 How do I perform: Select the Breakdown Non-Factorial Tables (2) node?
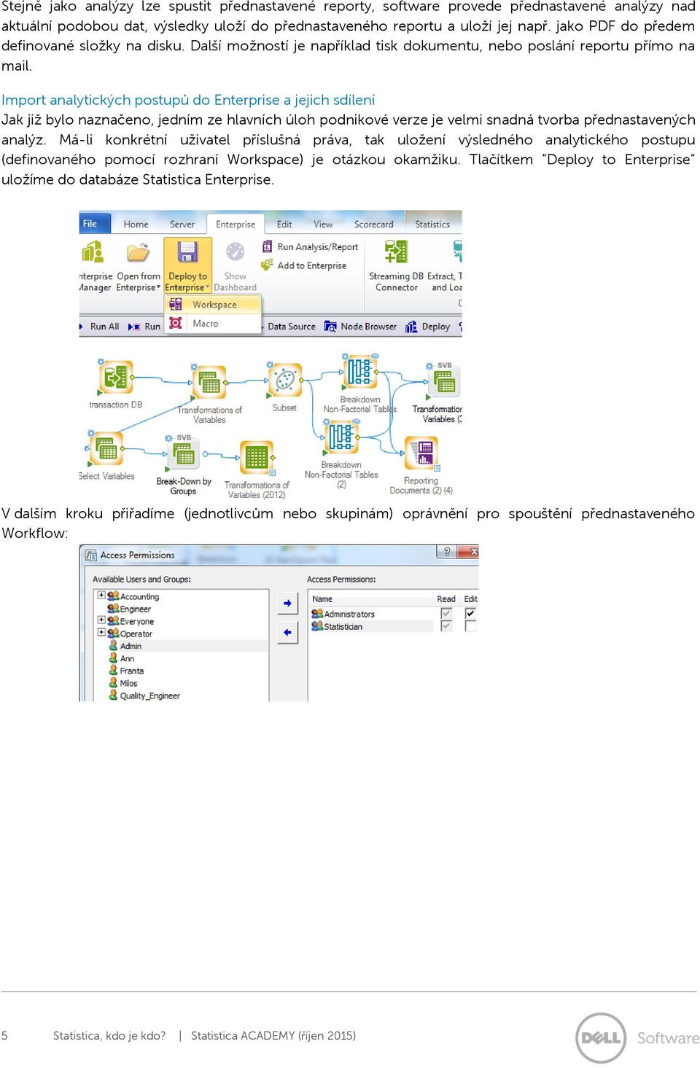(x=341, y=437)
